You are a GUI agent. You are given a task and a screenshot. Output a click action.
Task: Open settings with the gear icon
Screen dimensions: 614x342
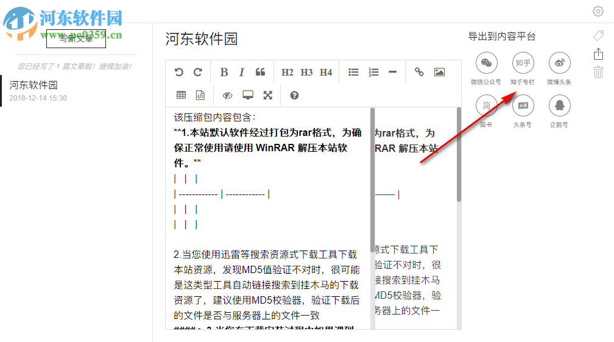pyautogui.click(x=598, y=12)
